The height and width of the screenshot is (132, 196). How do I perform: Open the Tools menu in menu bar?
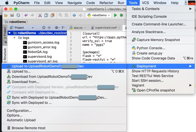[x=133, y=3]
